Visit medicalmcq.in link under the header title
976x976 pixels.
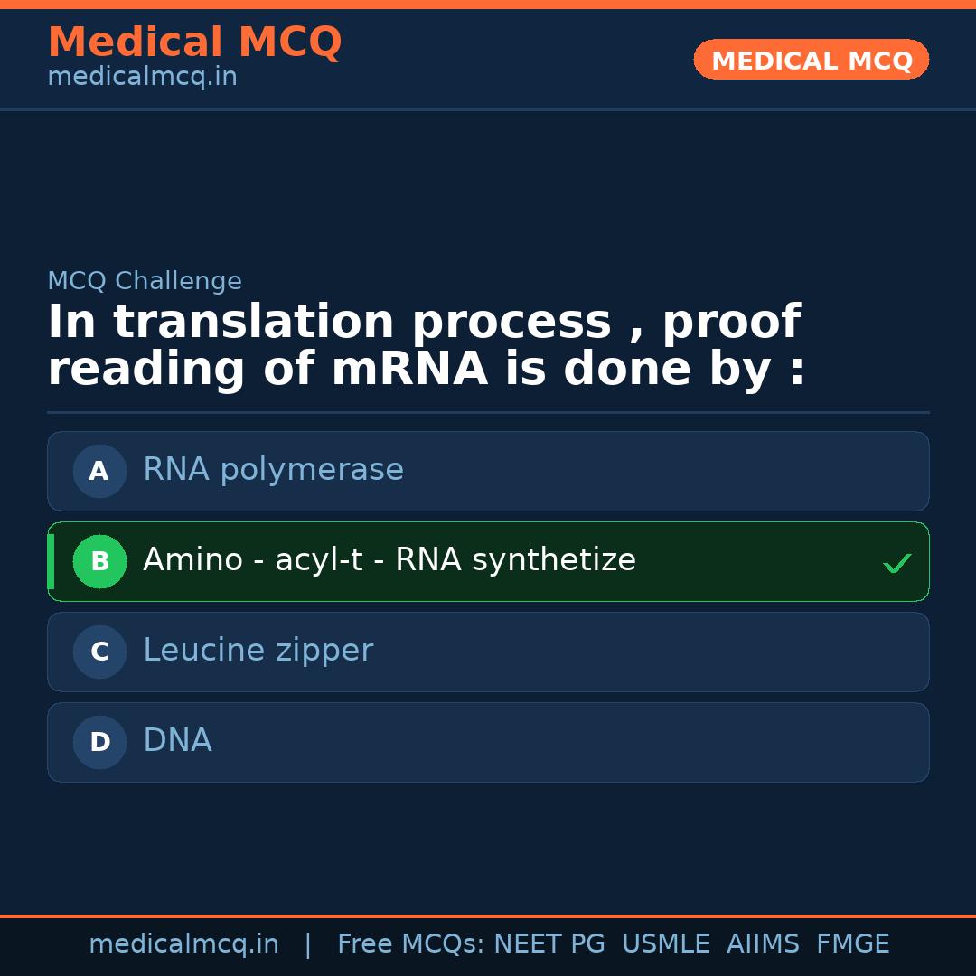click(x=142, y=77)
